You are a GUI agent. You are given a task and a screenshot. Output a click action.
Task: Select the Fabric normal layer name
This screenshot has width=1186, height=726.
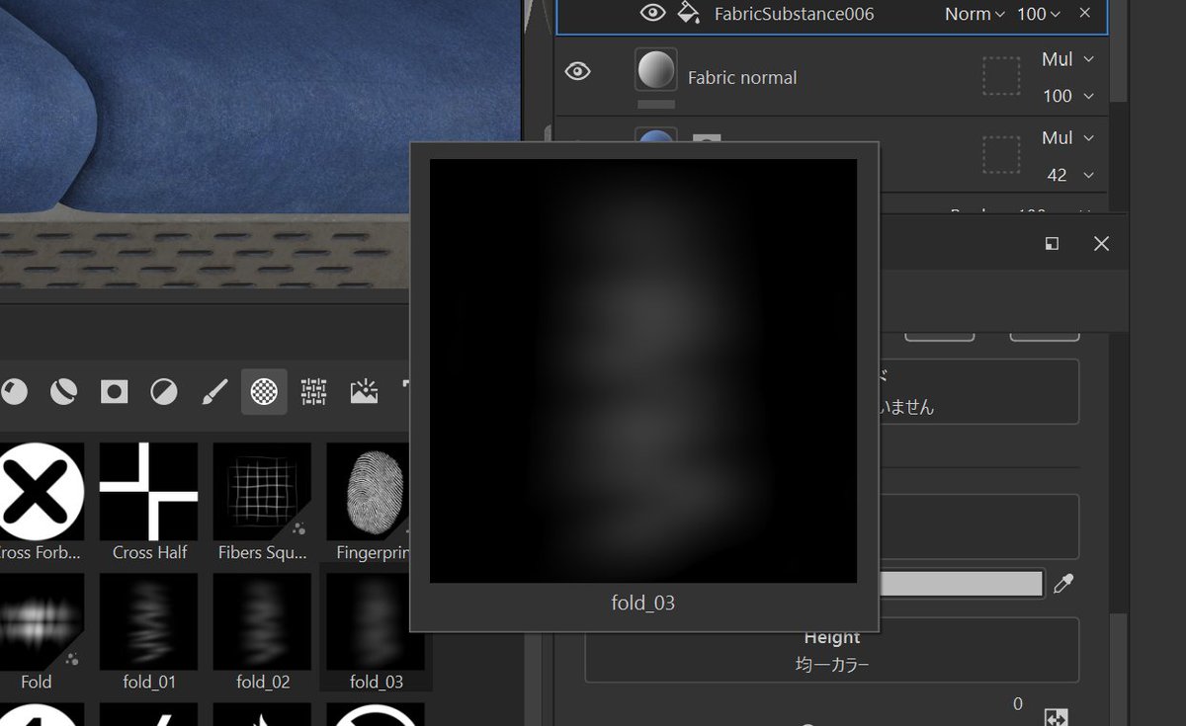point(742,77)
